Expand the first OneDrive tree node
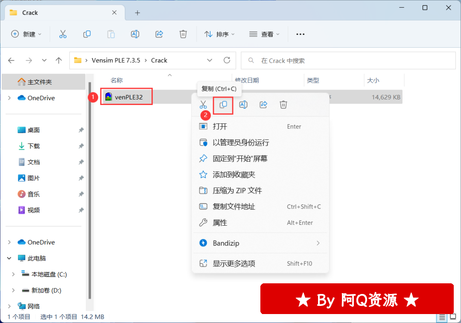Screen dimensions: 461x323 click(9, 98)
